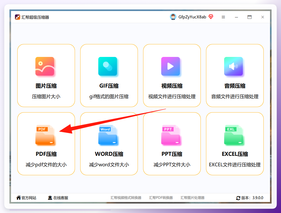Open the 汇帮图片处理器 link
The image size is (281, 213).
pos(192,198)
